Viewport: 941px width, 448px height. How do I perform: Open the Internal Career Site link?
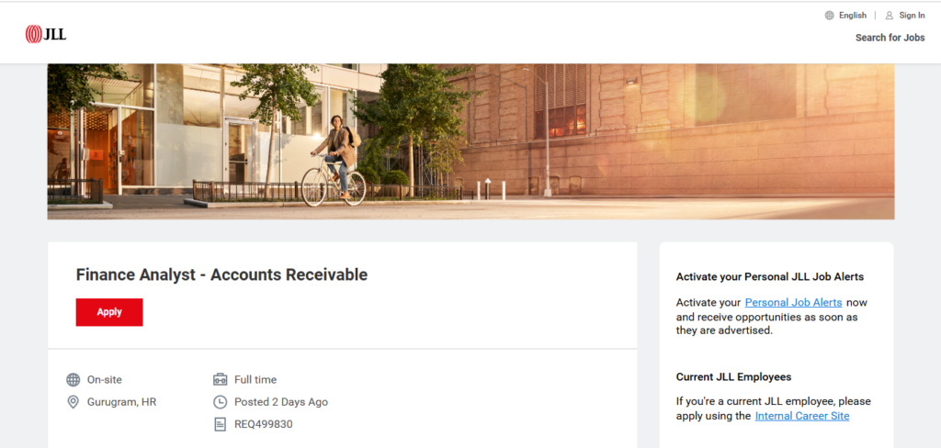pos(802,416)
